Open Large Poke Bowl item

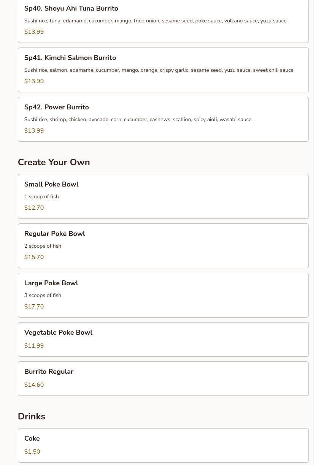pyautogui.click(x=51, y=283)
